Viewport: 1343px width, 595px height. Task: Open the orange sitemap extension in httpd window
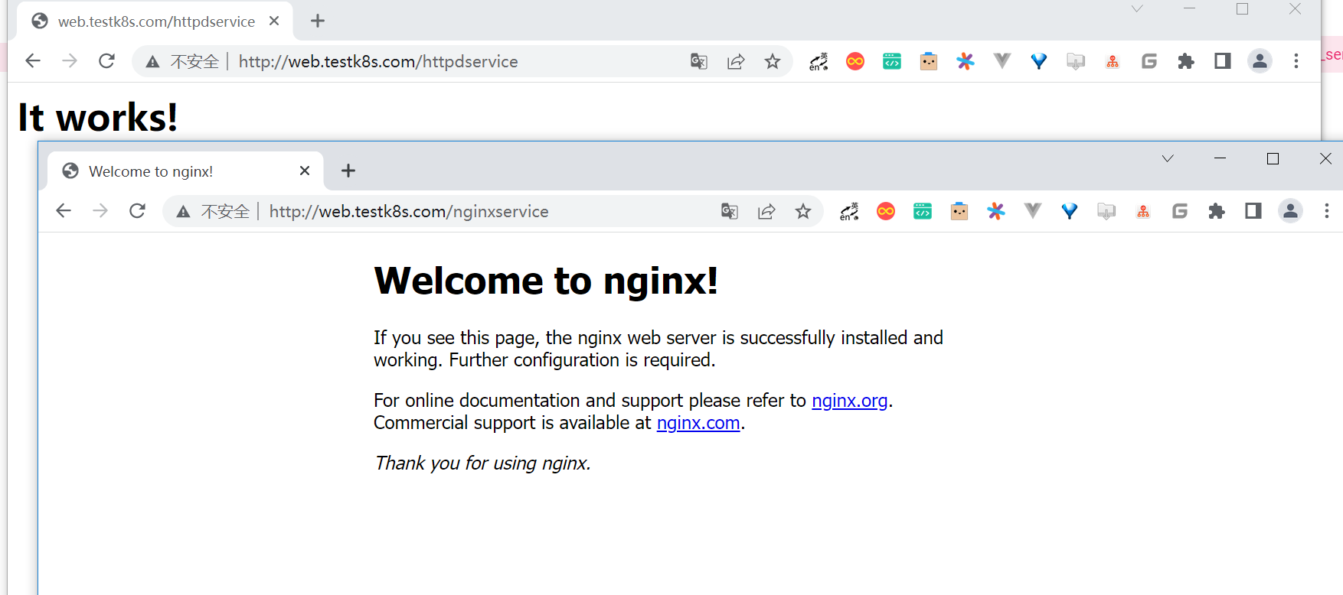(1113, 62)
